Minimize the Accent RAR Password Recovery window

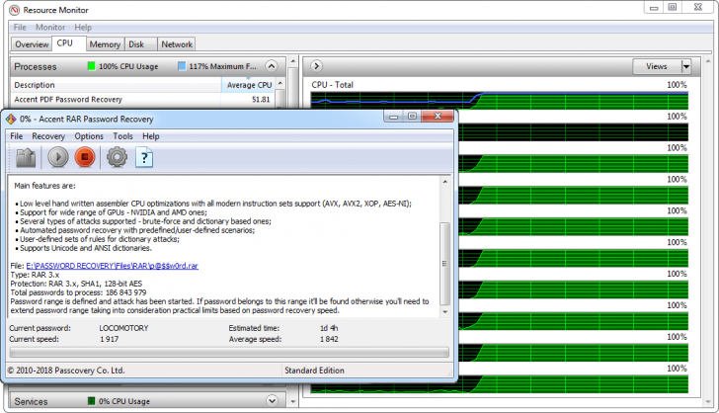coord(393,117)
